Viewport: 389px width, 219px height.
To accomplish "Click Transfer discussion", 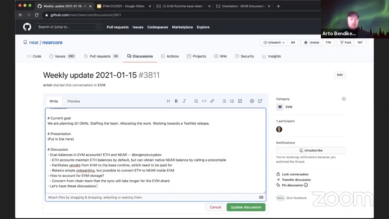I will (293, 180).
